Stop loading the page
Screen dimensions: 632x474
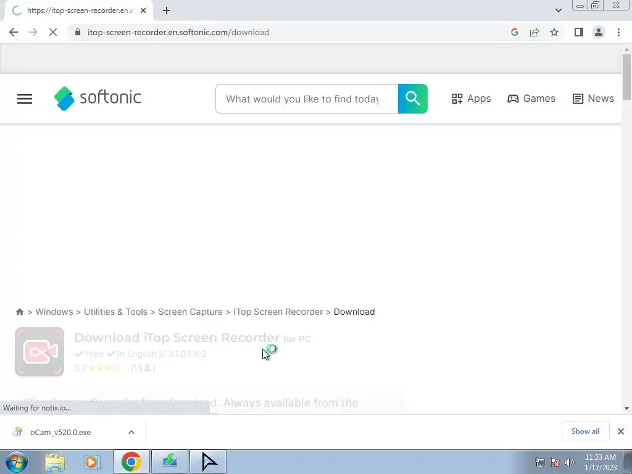(x=53, y=32)
